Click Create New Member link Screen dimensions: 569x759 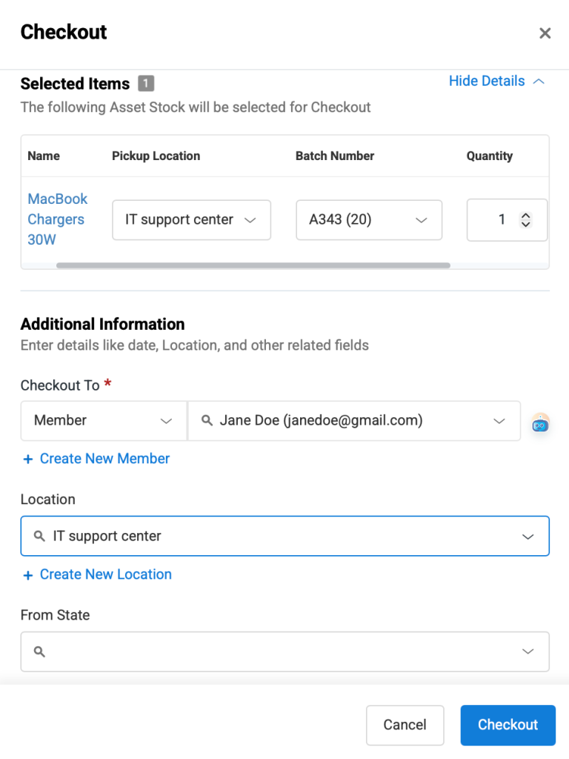(104, 458)
